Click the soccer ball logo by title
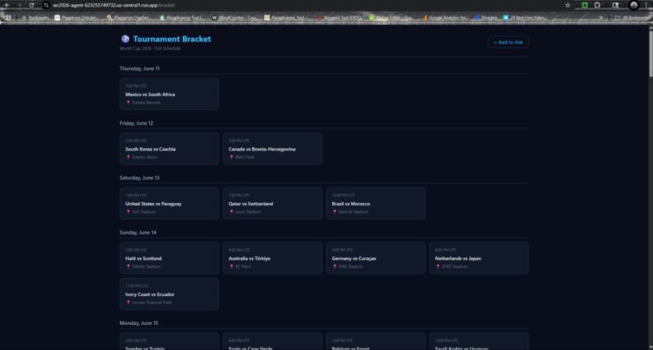653x350 pixels. [125, 39]
